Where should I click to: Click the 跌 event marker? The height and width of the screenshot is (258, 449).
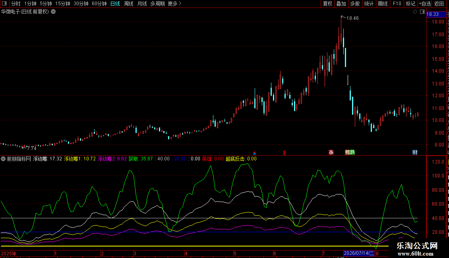click(x=352, y=152)
